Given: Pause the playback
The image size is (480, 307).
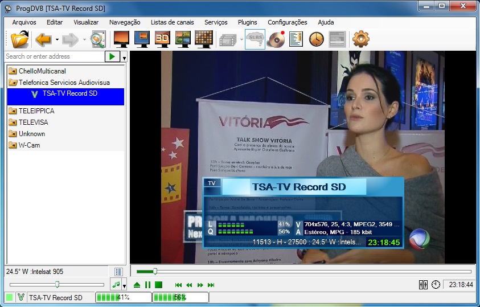Looking at the screenshot, I should [147, 285].
